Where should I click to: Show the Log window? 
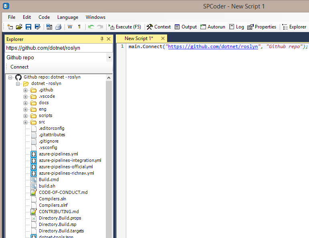coord(236,27)
